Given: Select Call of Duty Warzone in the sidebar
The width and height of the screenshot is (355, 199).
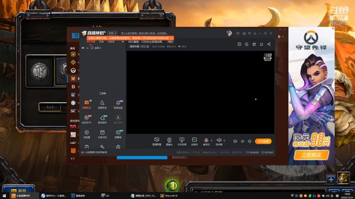Looking at the screenshot, I should point(73,135).
